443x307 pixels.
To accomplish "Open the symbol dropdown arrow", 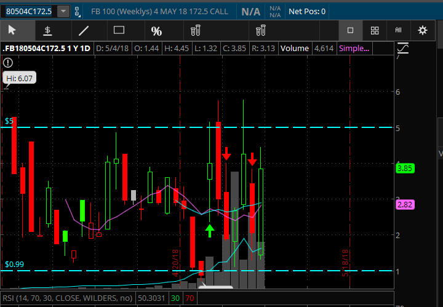I will pyautogui.click(x=63, y=11).
